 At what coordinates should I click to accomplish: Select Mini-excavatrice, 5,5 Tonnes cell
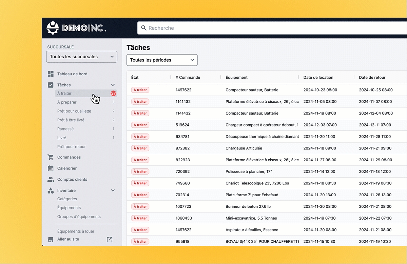(x=251, y=218)
